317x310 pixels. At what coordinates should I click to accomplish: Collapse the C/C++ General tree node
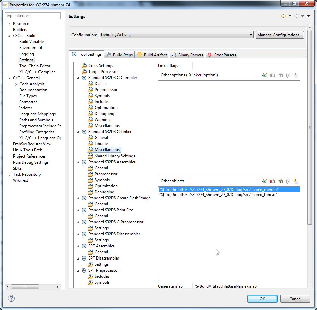click(9, 78)
